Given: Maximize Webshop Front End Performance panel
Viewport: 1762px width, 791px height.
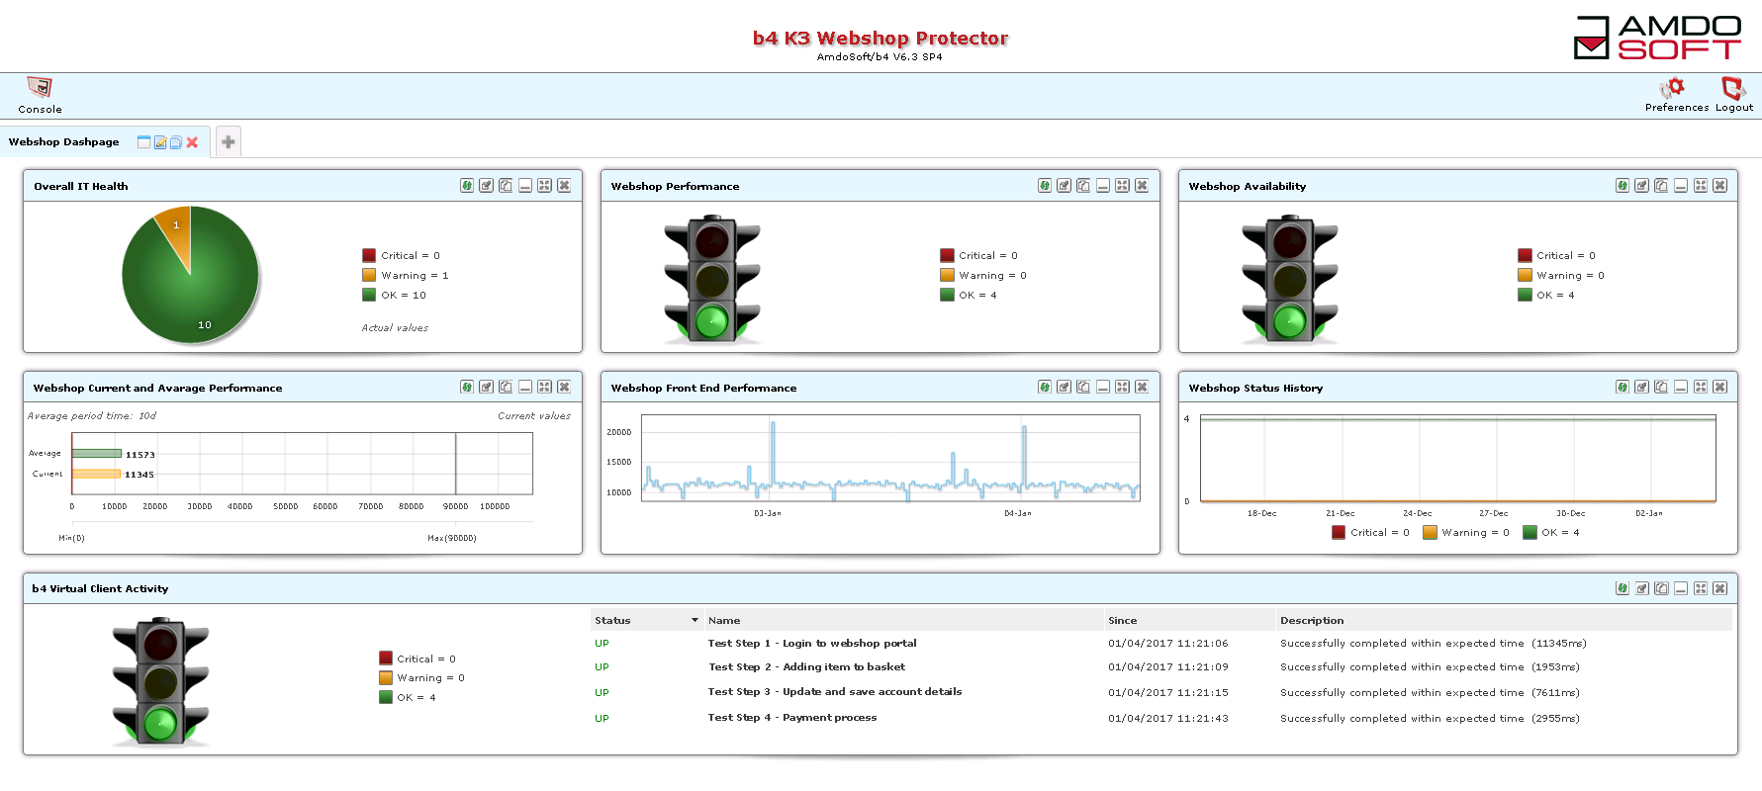Looking at the screenshot, I should (x=1122, y=387).
